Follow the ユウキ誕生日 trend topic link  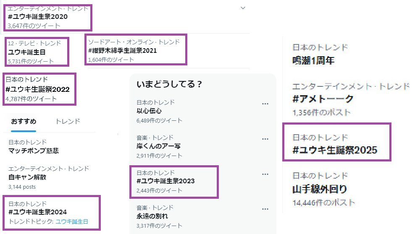72,221
